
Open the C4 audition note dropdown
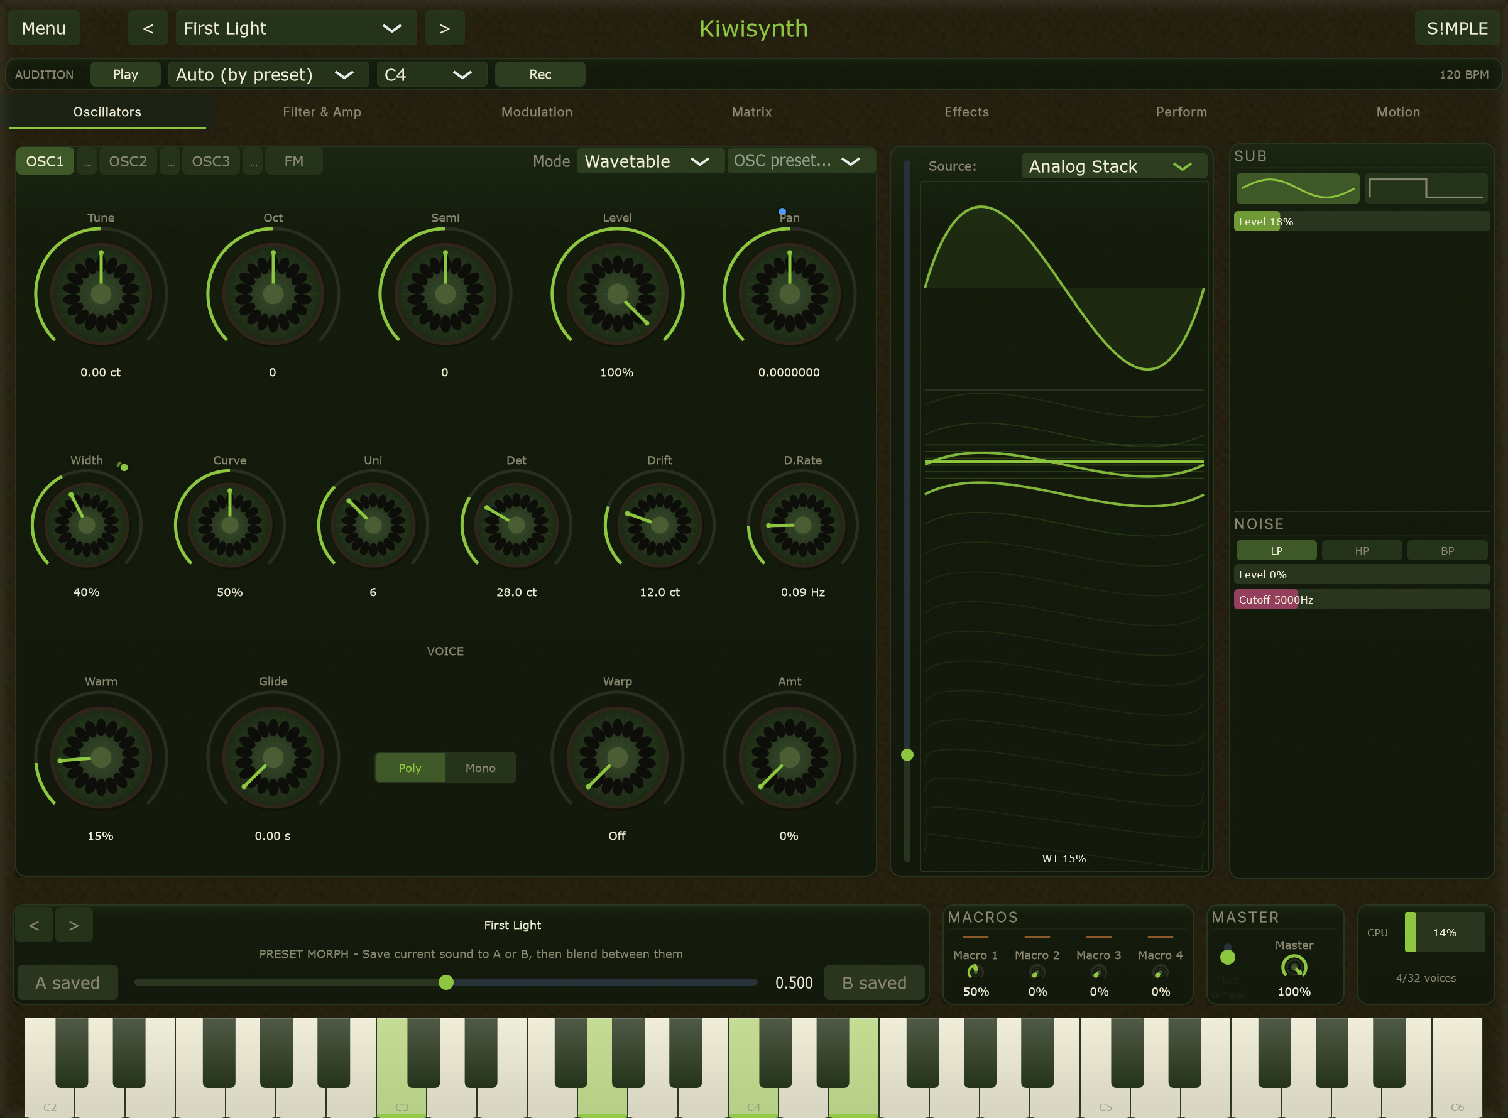(432, 75)
